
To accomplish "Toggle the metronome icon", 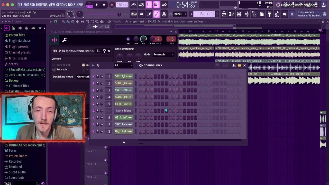I will tap(134, 5).
